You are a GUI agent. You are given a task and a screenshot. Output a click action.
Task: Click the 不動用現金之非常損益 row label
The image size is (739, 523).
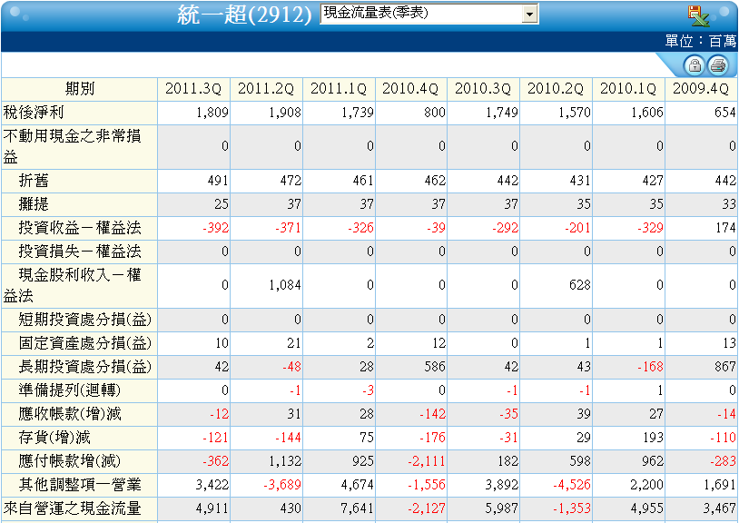pos(72,146)
